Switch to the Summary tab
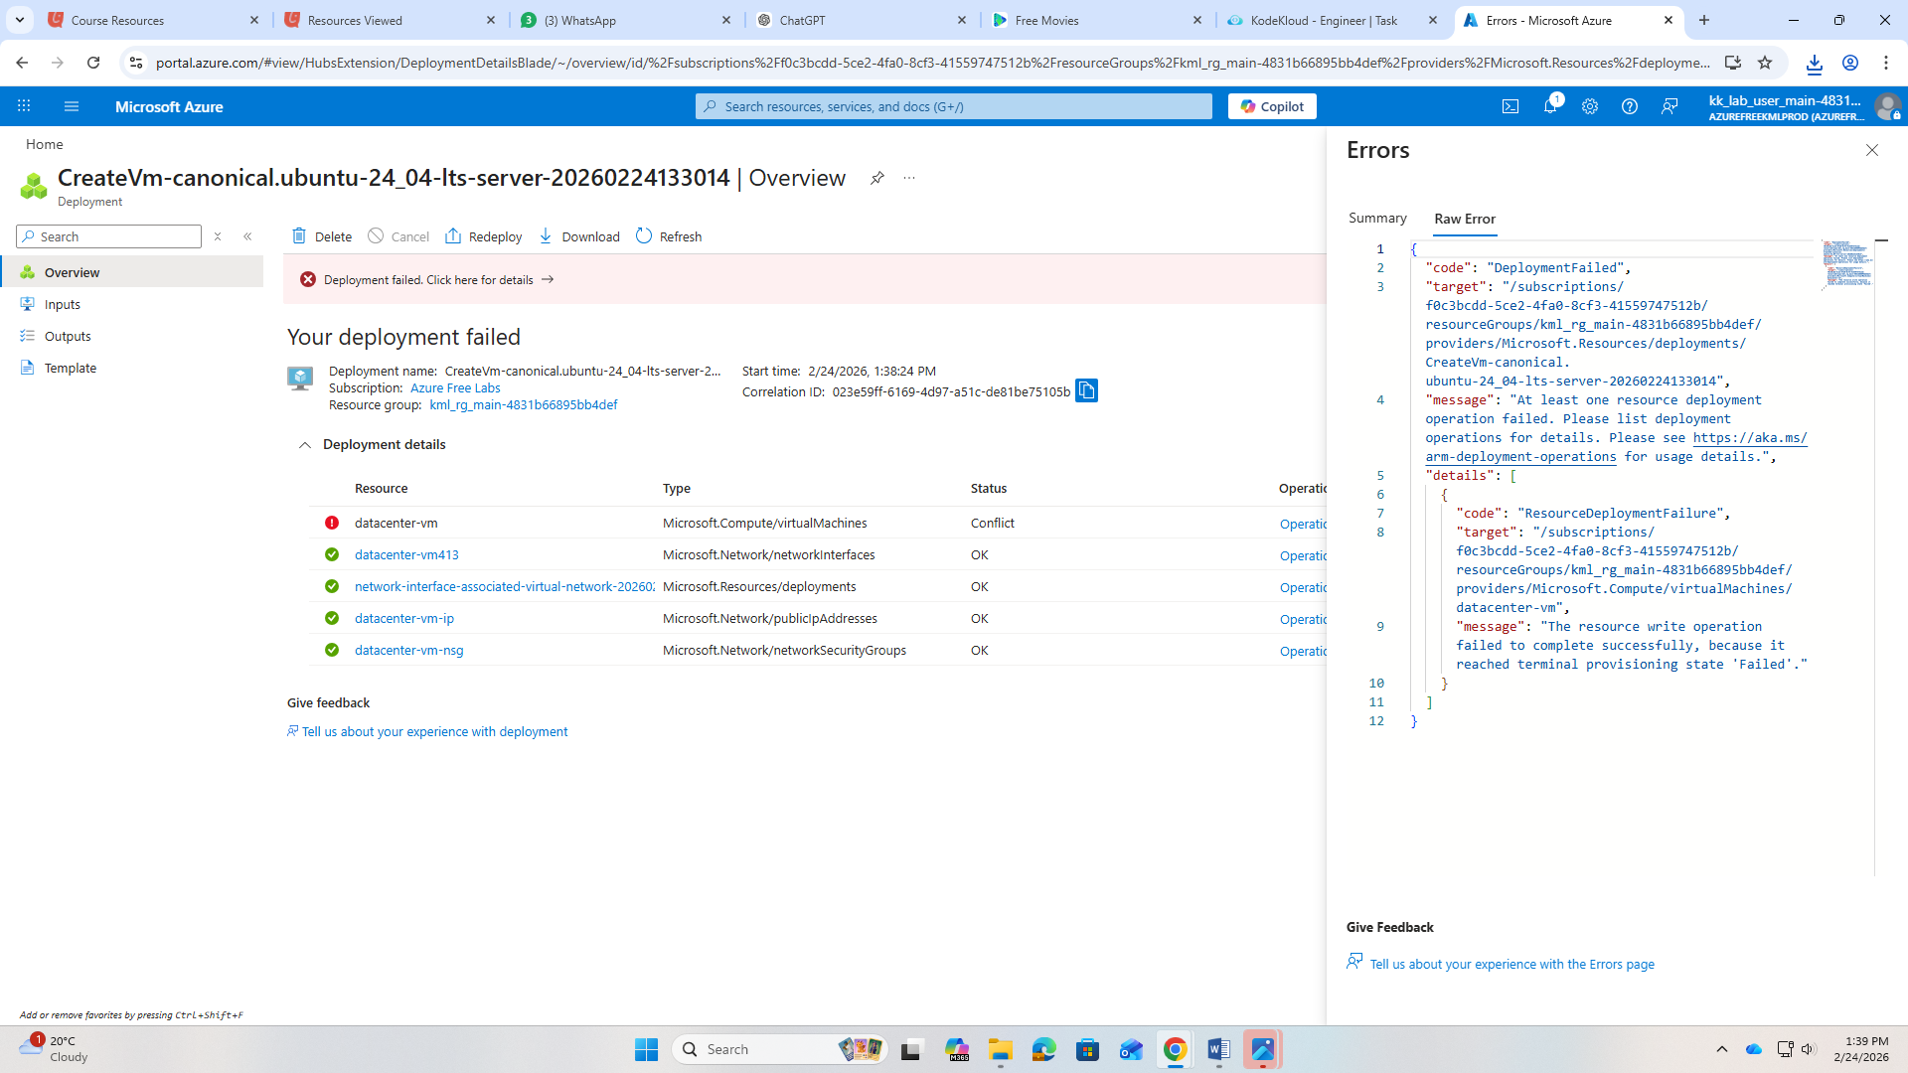Image resolution: width=1908 pixels, height=1073 pixels. (1377, 219)
